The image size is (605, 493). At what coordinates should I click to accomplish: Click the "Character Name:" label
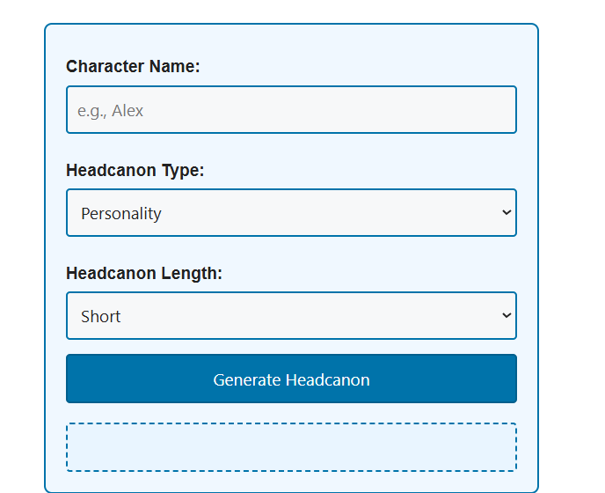click(x=133, y=66)
